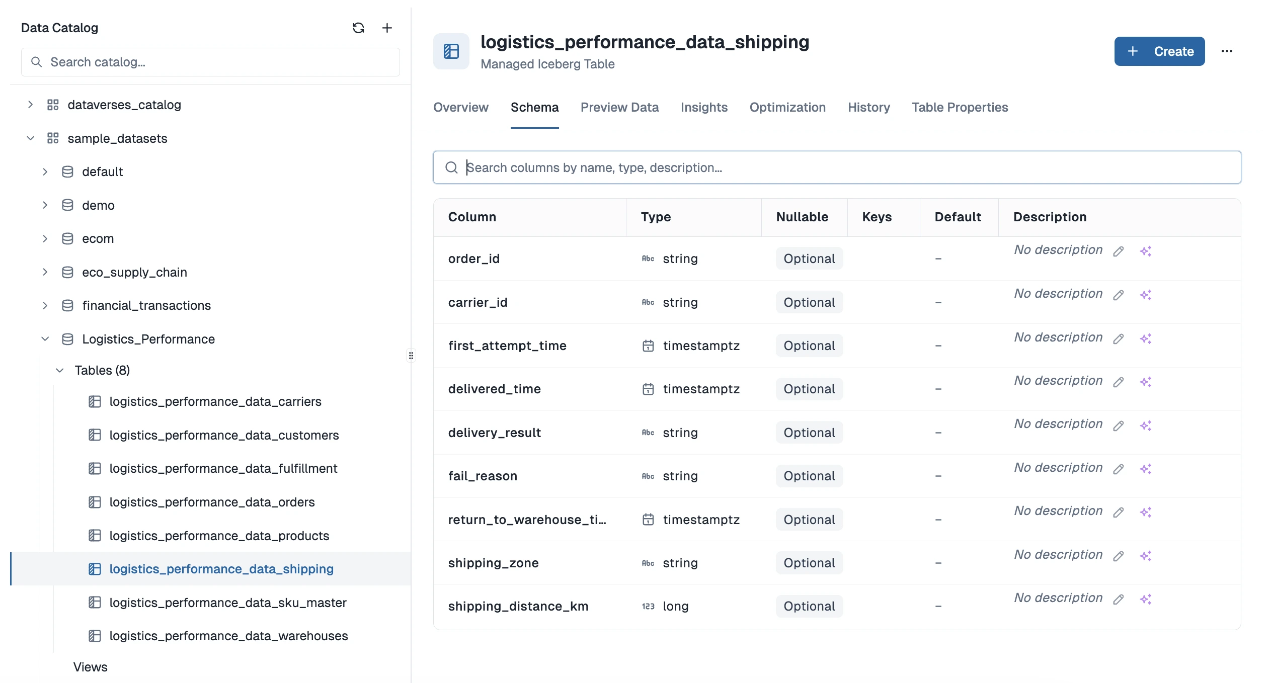Click the plus icon next to refresh in catalog
Viewport: 1269px width, 683px height.
(387, 28)
